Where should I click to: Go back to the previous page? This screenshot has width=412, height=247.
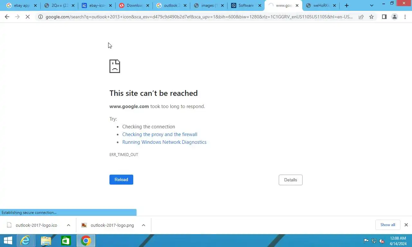point(7,17)
